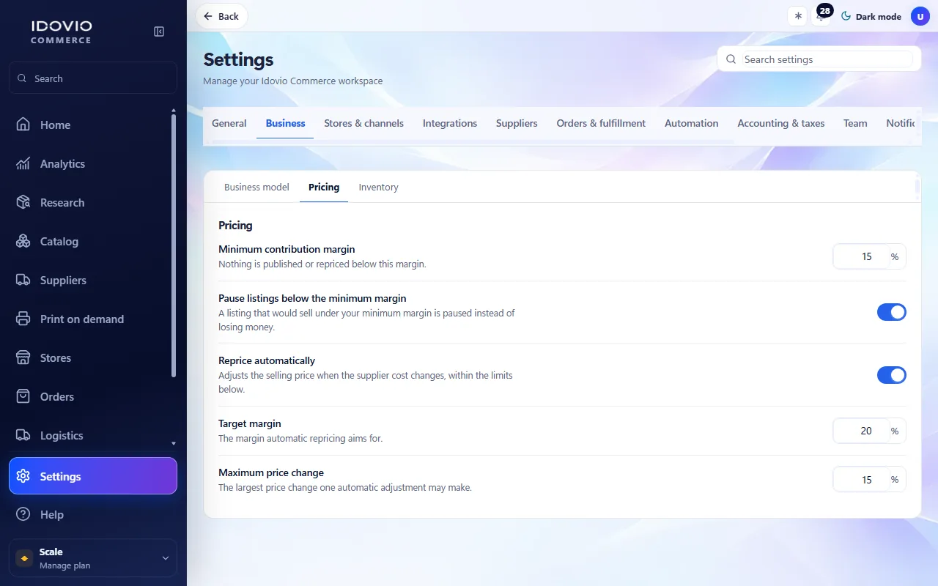Open the user avatar menu labeled U

pyautogui.click(x=920, y=16)
